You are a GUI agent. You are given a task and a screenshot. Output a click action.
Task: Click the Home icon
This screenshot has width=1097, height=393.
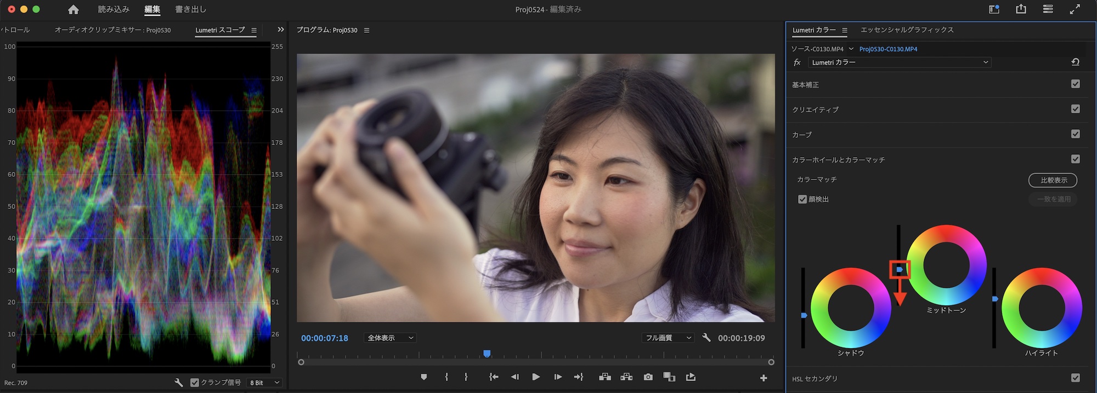pyautogui.click(x=73, y=10)
